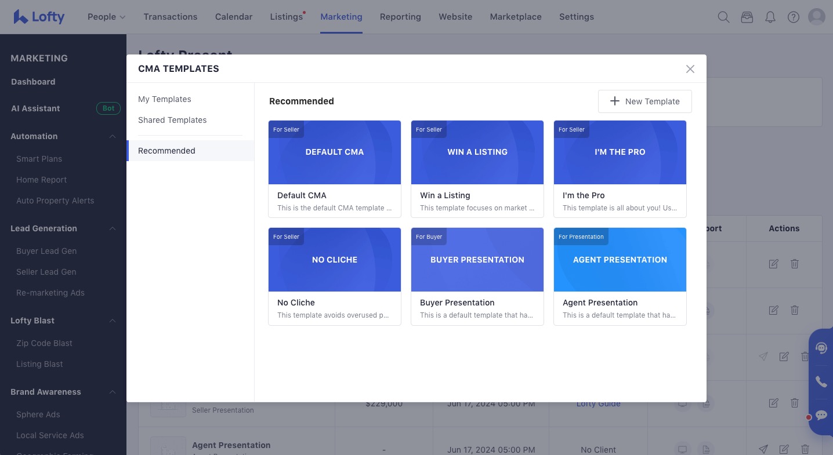Viewport: 833px width, 455px height.
Task: Open the notifications bell
Action: coord(770,17)
